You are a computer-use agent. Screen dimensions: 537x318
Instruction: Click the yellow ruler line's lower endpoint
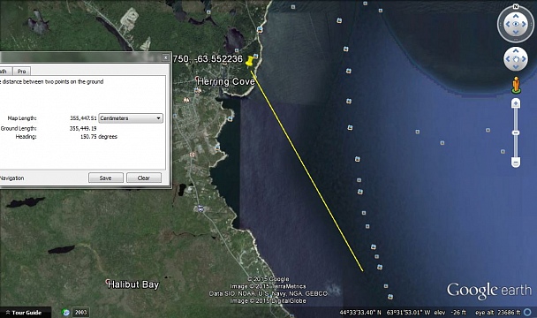pos(363,271)
